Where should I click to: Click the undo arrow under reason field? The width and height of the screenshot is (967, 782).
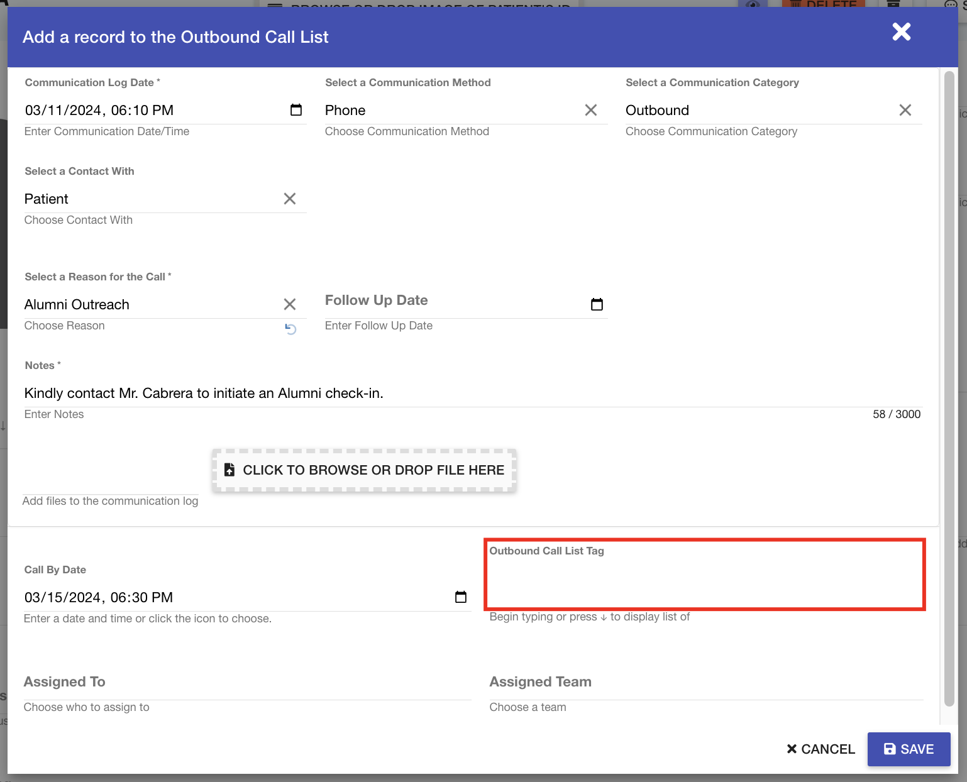pyautogui.click(x=290, y=329)
